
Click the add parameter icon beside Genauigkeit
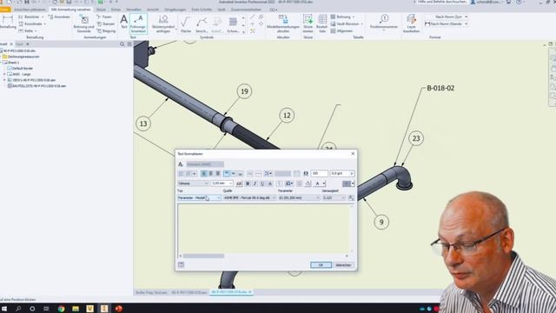coord(351,198)
